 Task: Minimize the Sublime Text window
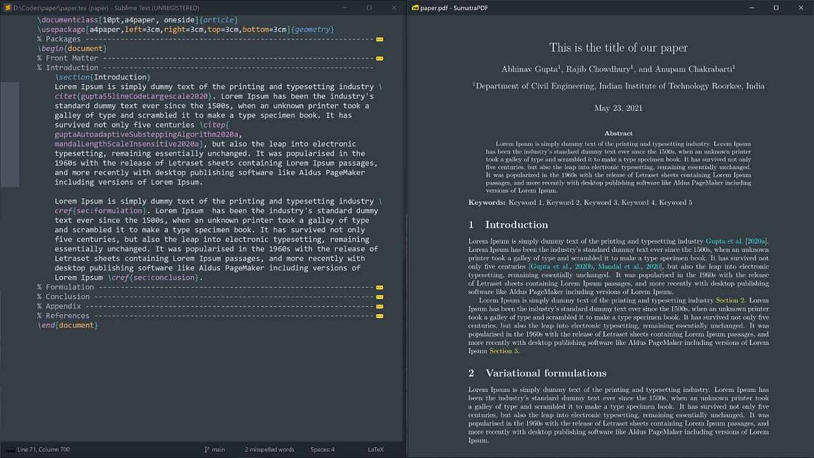click(345, 7)
